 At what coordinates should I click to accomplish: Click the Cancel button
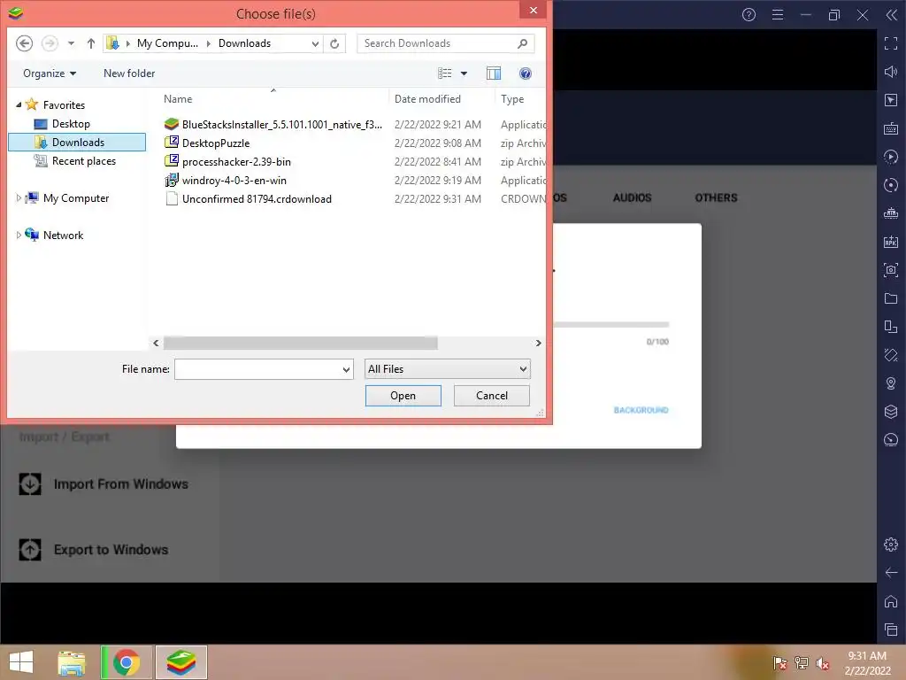[x=492, y=396]
